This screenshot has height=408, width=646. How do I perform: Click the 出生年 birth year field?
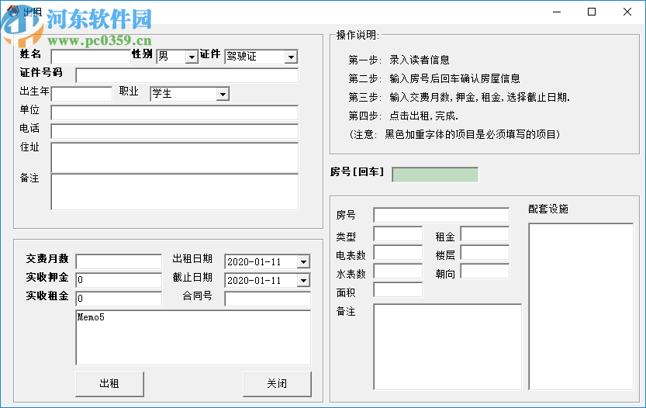tap(81, 94)
